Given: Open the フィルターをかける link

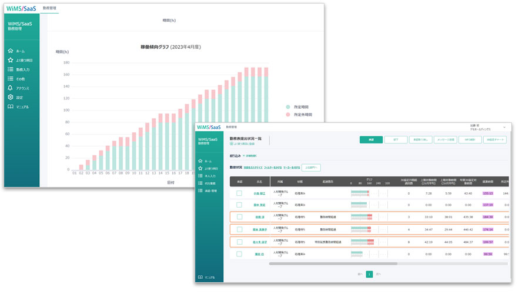Looking at the screenshot, I should [273, 168].
